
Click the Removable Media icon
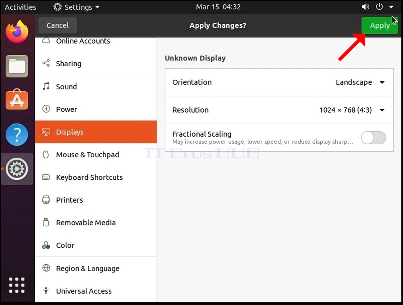pyautogui.click(x=46, y=222)
